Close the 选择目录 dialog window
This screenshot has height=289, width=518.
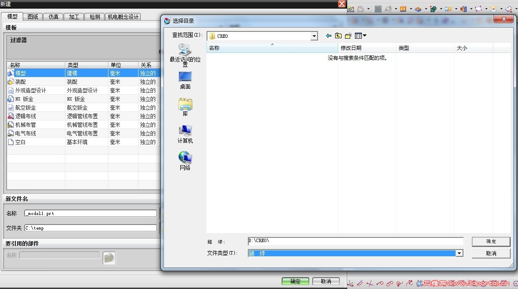point(503,19)
